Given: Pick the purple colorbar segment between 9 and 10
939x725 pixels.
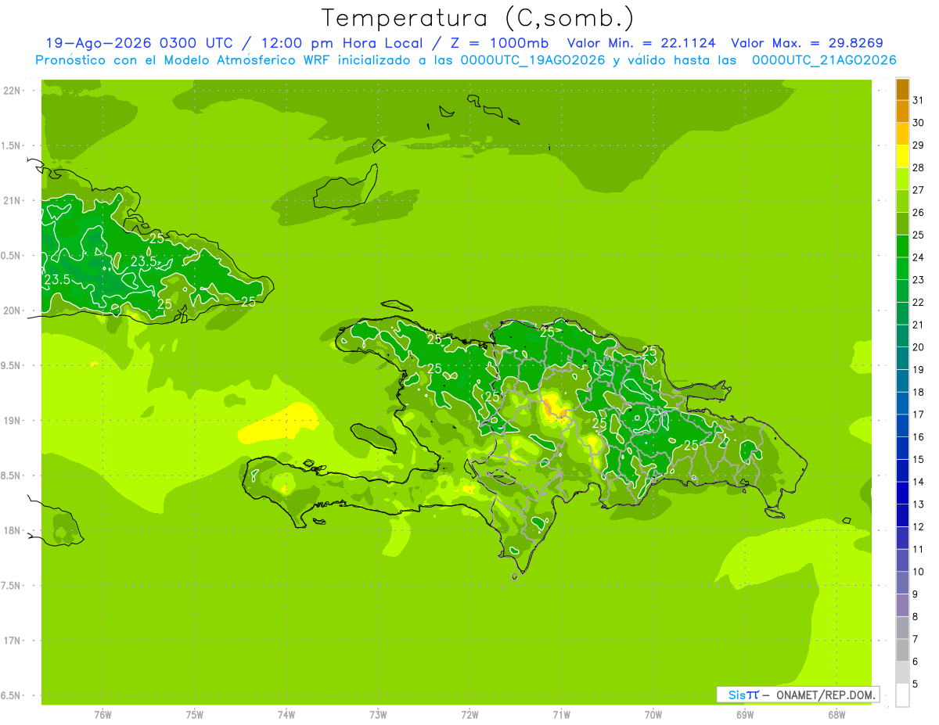Looking at the screenshot, I should [902, 583].
